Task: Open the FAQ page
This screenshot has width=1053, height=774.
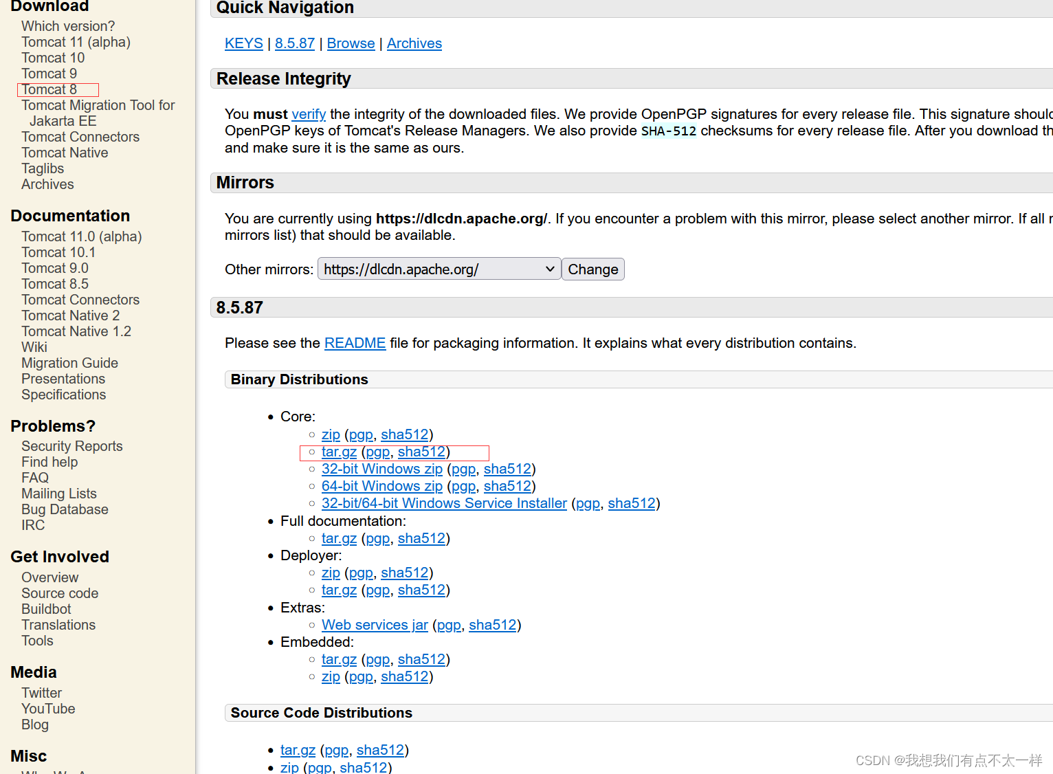Action: [x=35, y=478]
